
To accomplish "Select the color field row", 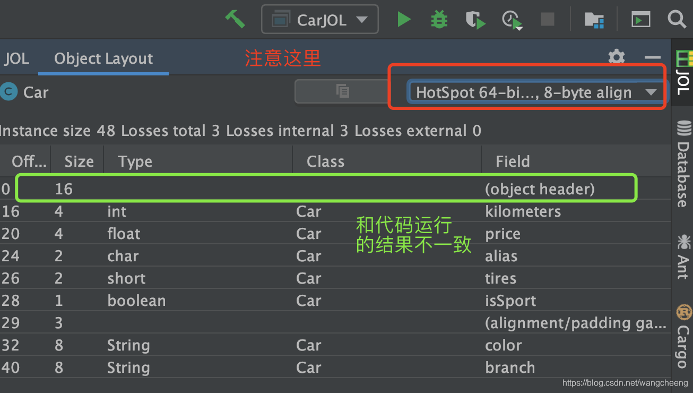I will pyautogui.click(x=335, y=345).
